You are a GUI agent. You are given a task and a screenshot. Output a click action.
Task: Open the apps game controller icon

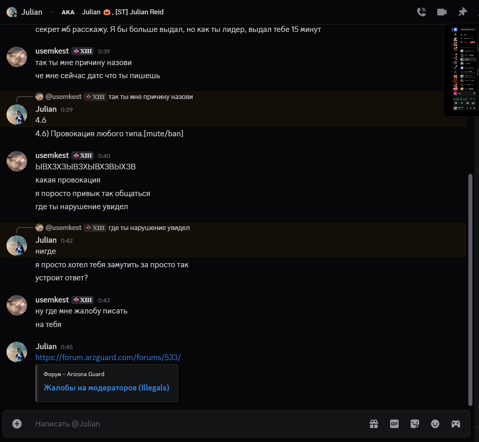click(456, 424)
